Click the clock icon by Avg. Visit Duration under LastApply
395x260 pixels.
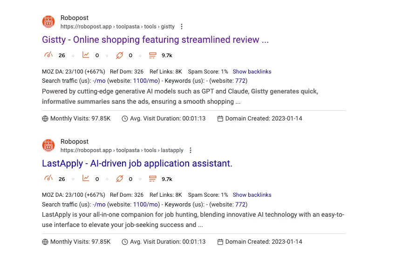(125, 242)
